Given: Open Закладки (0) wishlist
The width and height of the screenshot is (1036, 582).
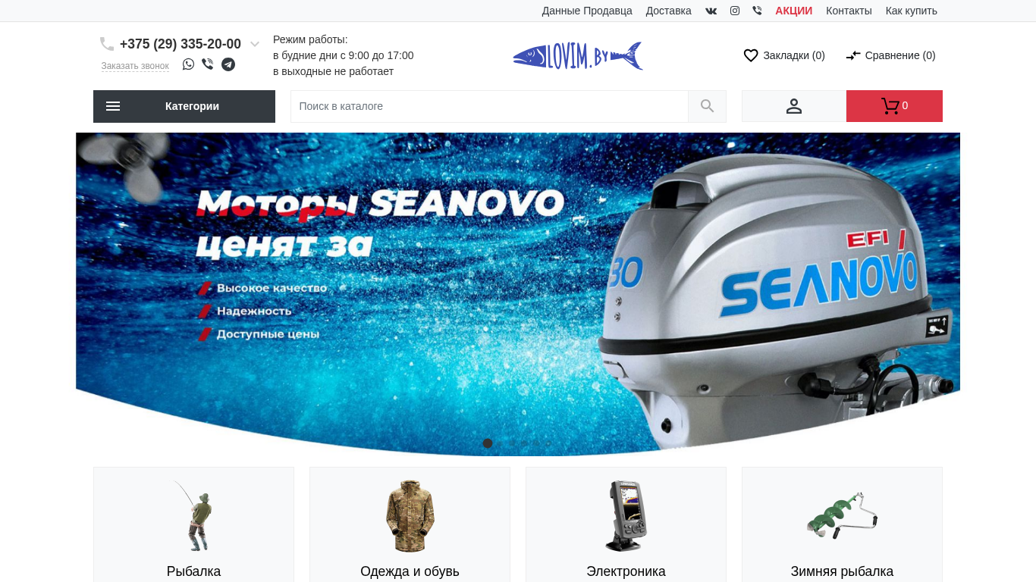Looking at the screenshot, I should pyautogui.click(x=784, y=55).
